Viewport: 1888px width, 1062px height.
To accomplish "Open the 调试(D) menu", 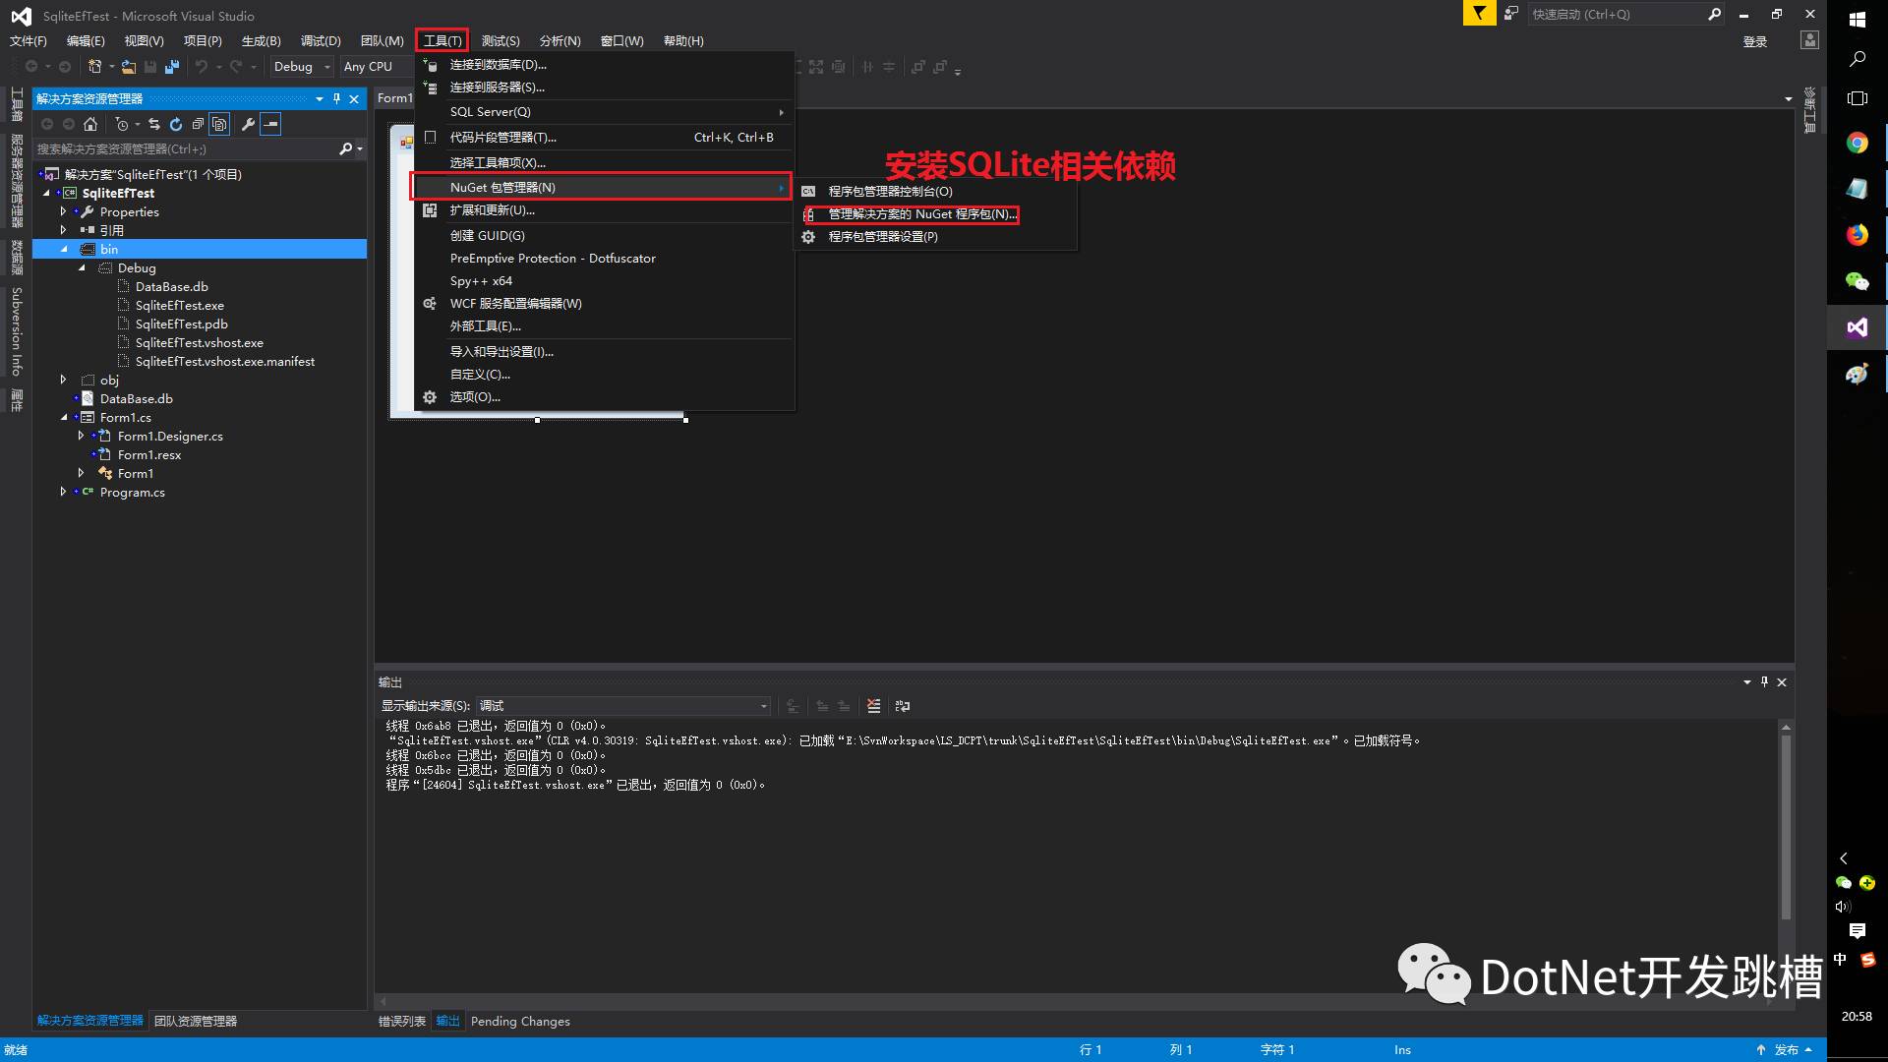I will point(321,40).
